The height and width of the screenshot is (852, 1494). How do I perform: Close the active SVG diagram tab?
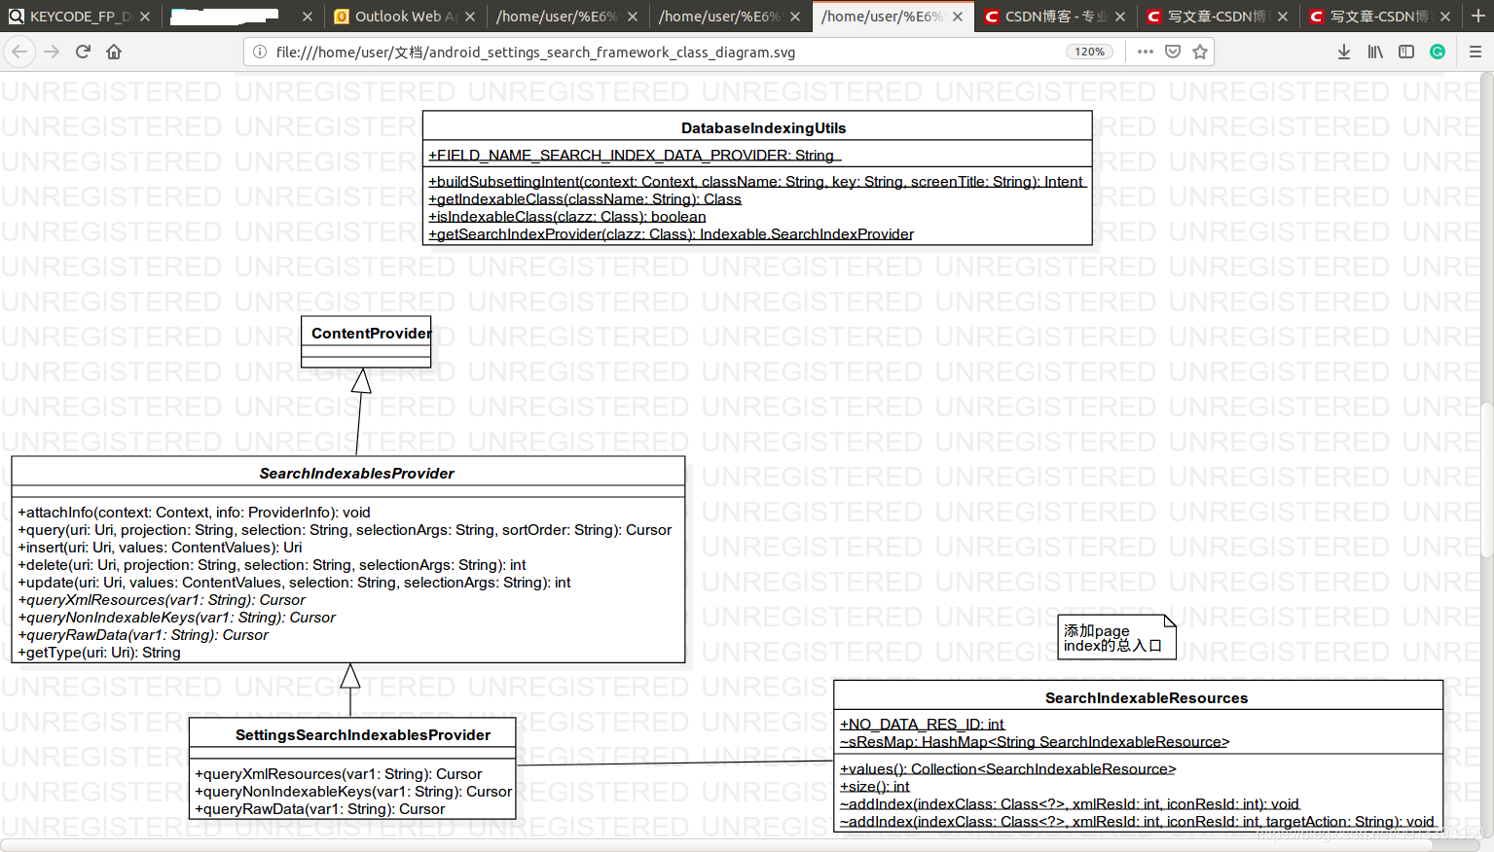click(x=958, y=17)
